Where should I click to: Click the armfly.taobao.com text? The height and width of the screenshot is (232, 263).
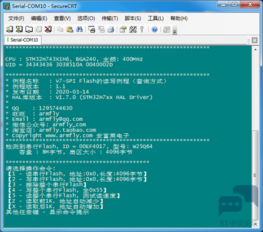pos(68,130)
